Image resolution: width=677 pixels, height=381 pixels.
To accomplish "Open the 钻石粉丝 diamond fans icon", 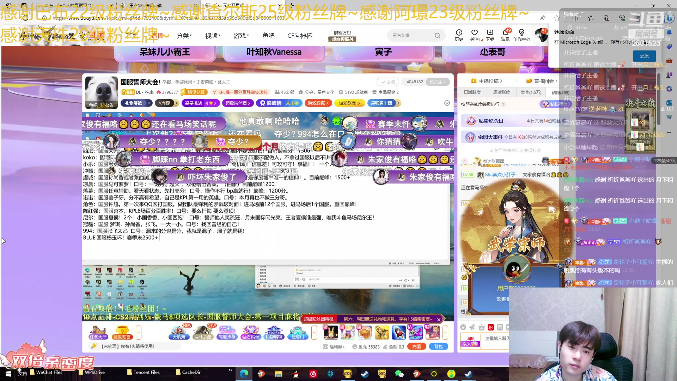I will (x=251, y=332).
